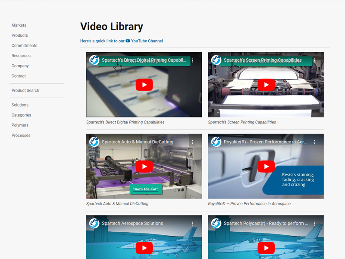This screenshot has height=259, width=345.
Task: Open the Polycast video's more options menu
Action: 315,224
